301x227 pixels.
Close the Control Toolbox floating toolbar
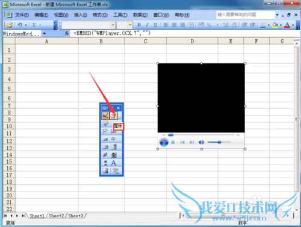tap(118, 108)
